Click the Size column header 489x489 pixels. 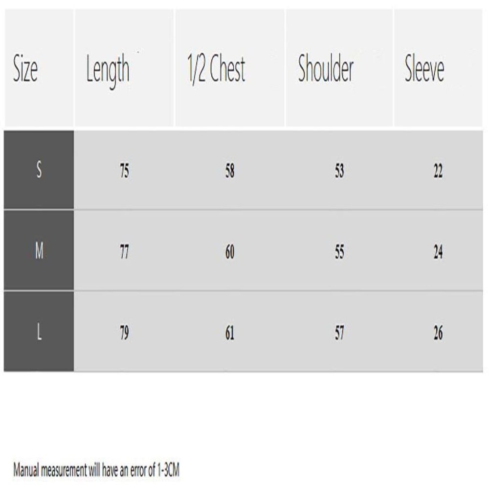tap(25, 70)
